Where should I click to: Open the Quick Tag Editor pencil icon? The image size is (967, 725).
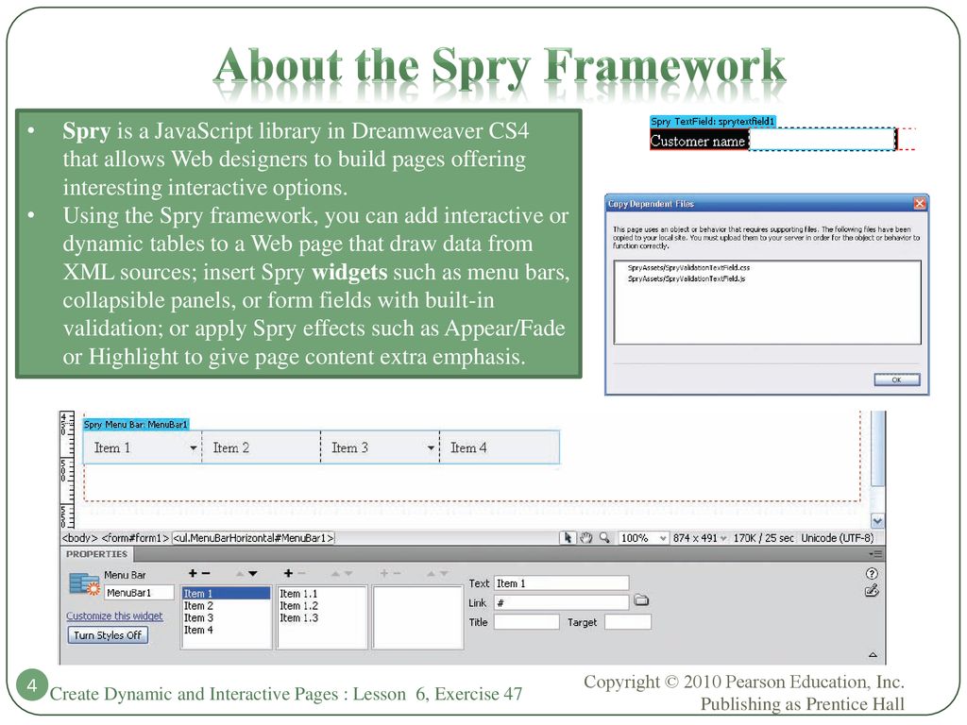pyautogui.click(x=872, y=591)
